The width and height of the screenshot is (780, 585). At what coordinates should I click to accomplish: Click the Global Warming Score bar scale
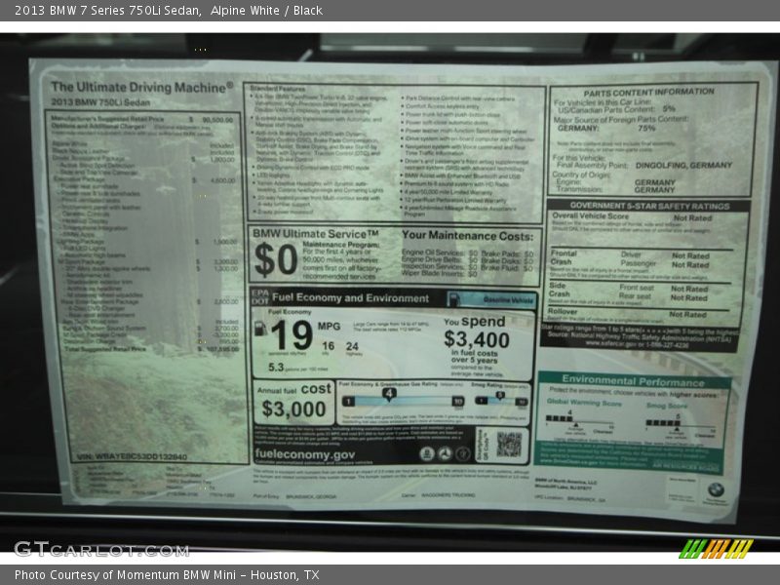[579, 421]
